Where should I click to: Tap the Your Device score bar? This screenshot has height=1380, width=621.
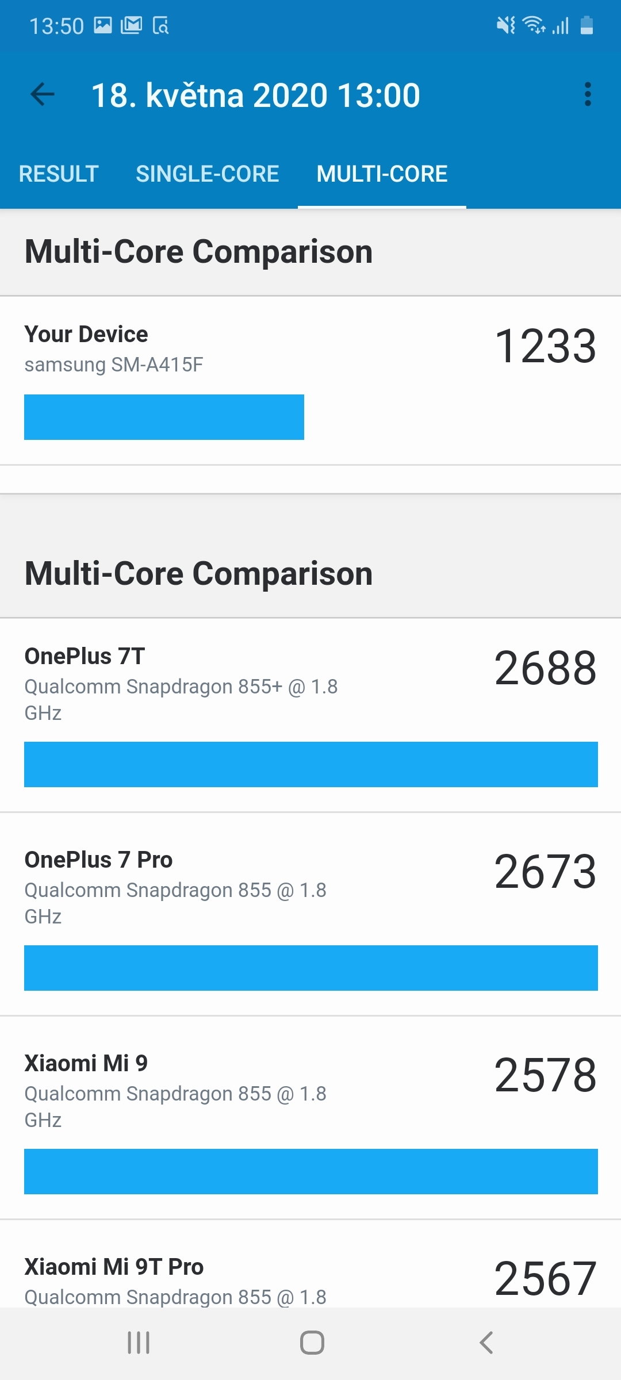tap(164, 417)
